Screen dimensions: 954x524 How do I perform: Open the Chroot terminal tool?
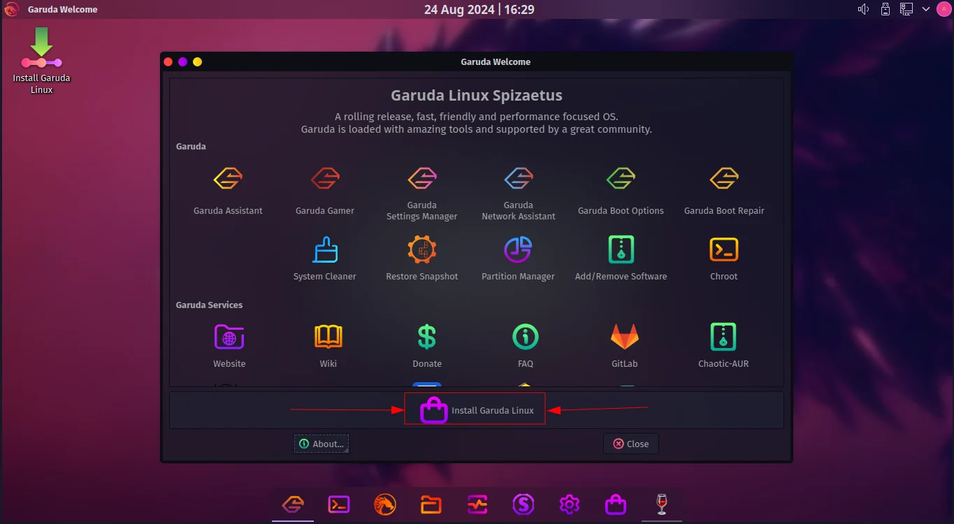[x=724, y=258]
